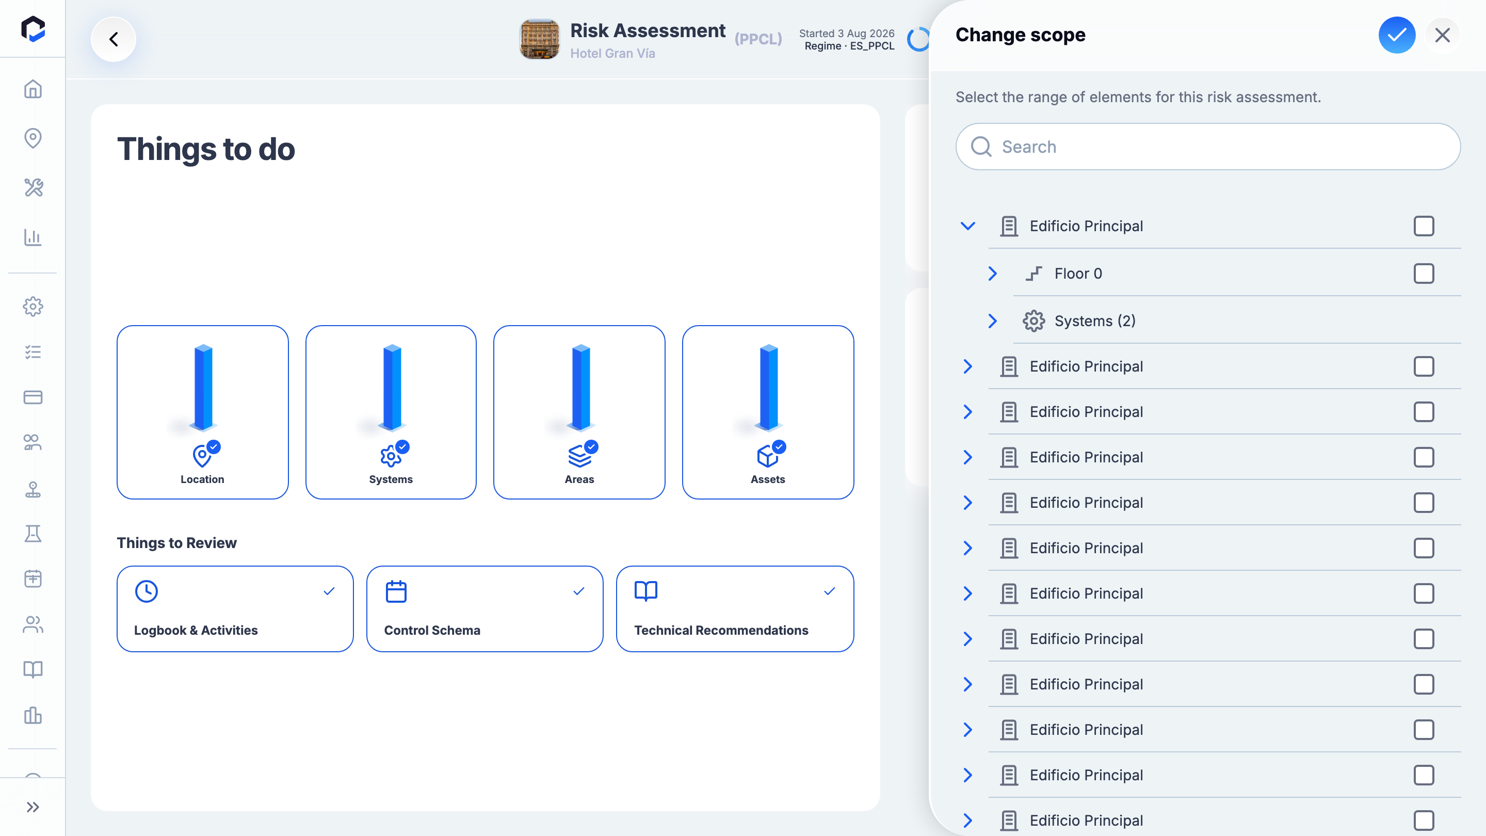Open the open-book sidebar icon
Screen dimensions: 1486x836
click(x=33, y=669)
